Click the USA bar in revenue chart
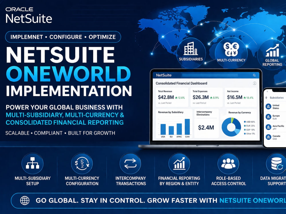 tap(163, 129)
